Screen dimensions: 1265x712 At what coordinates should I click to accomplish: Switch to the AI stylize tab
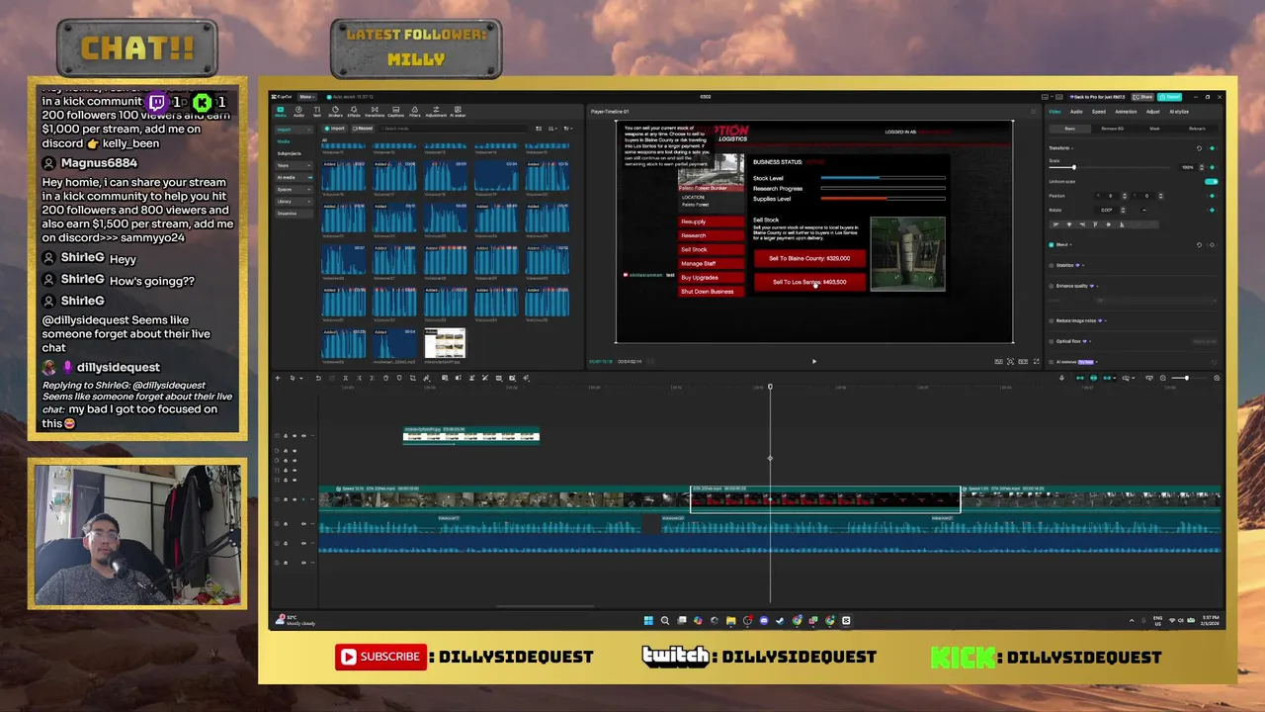(x=1179, y=112)
